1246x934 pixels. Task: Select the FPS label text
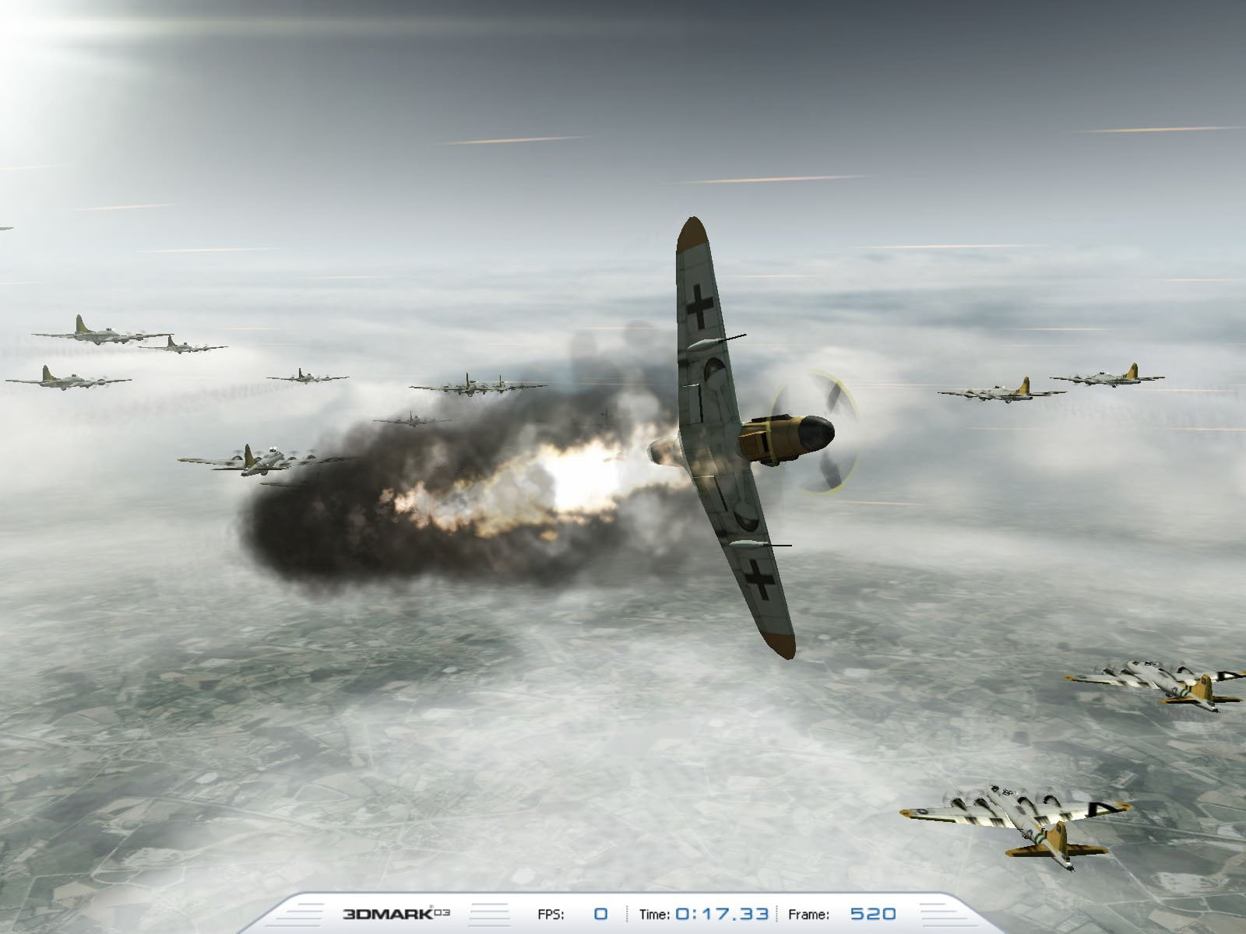click(x=551, y=915)
